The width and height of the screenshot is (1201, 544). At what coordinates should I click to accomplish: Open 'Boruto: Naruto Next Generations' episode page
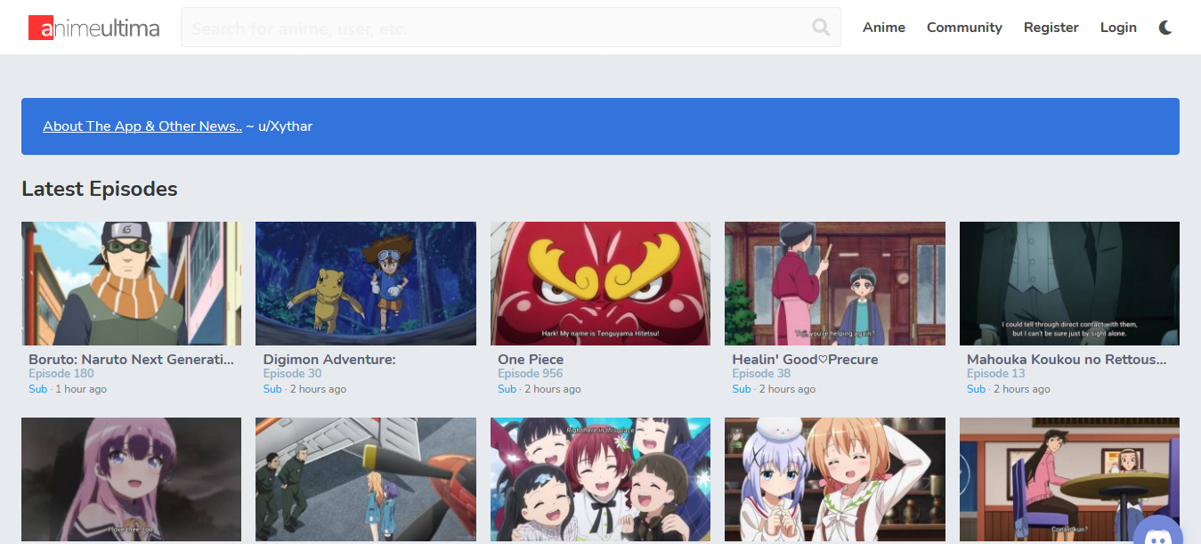pos(130,360)
